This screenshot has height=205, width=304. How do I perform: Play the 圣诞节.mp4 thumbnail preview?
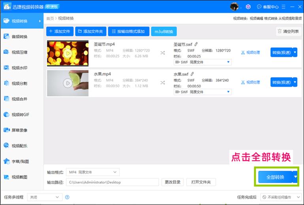pos(68,53)
